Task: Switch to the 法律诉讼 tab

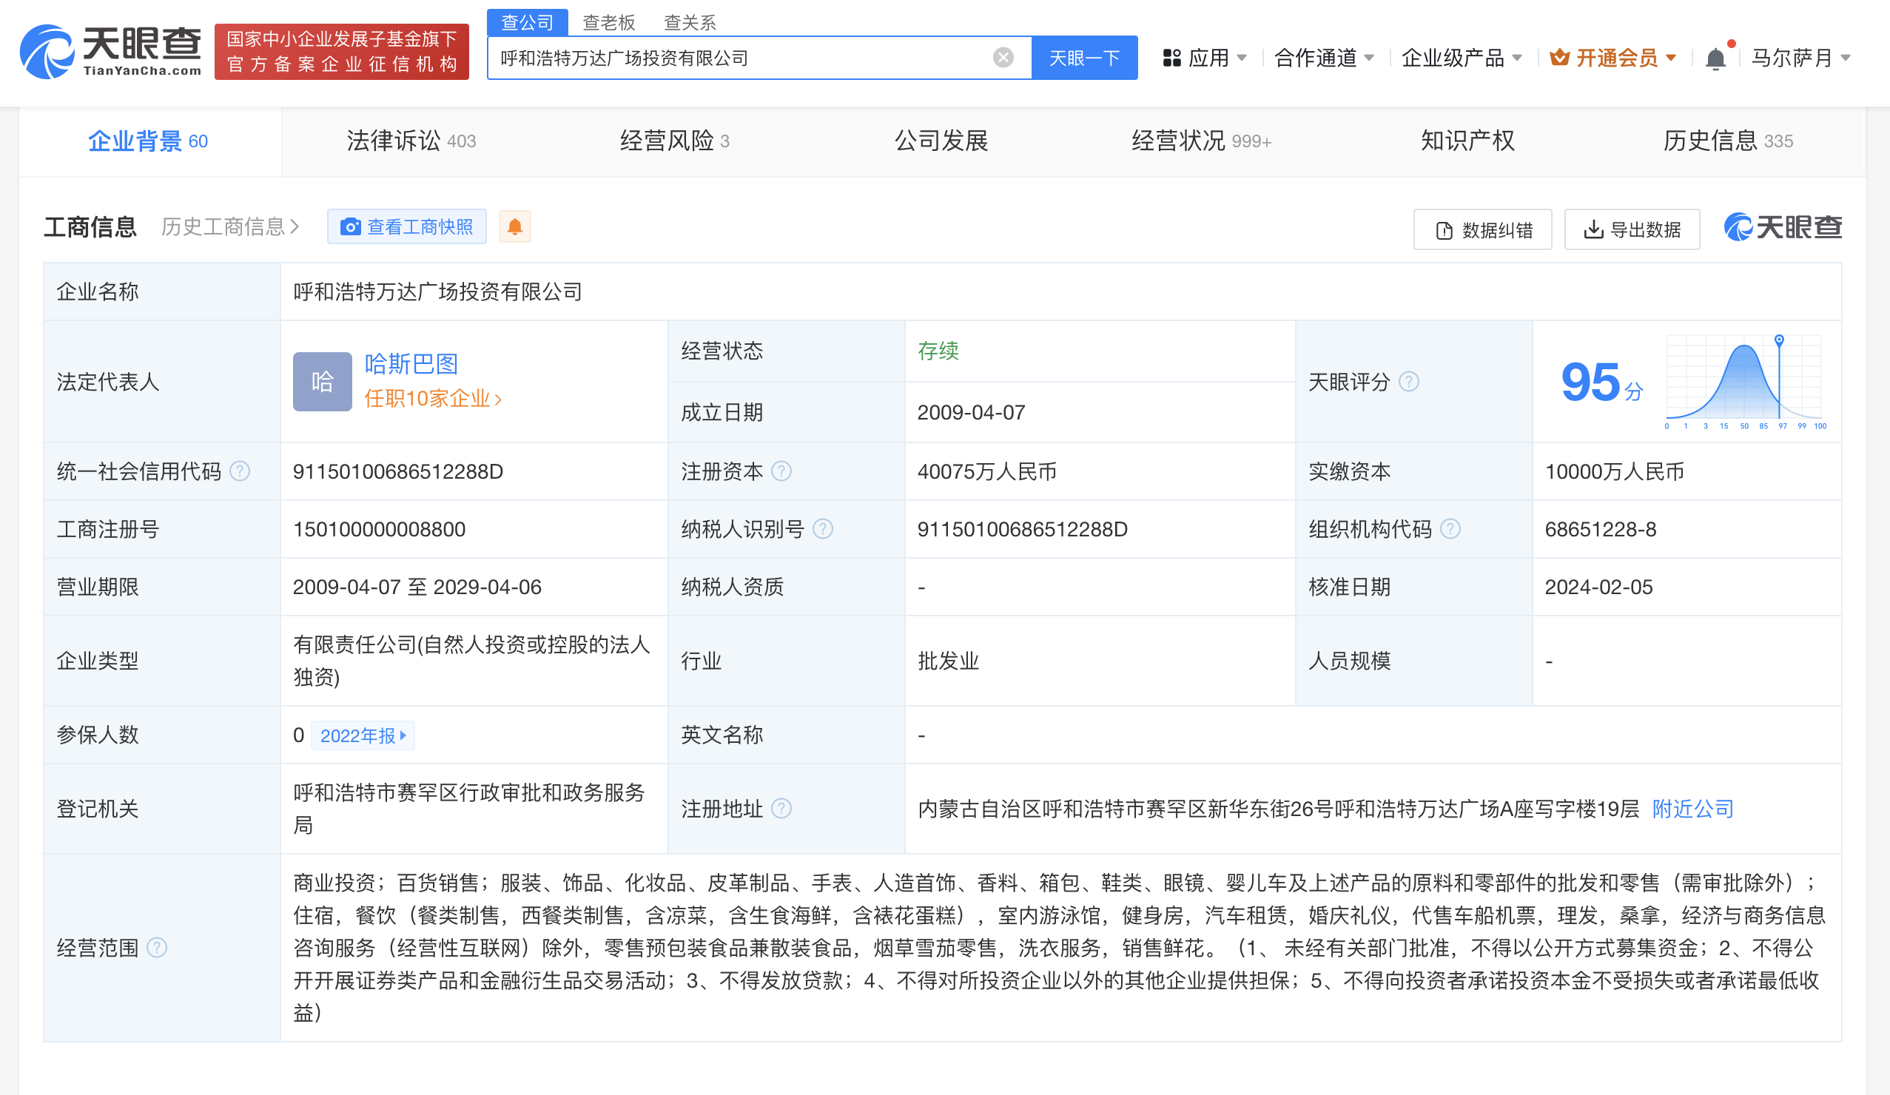Action: (411, 141)
